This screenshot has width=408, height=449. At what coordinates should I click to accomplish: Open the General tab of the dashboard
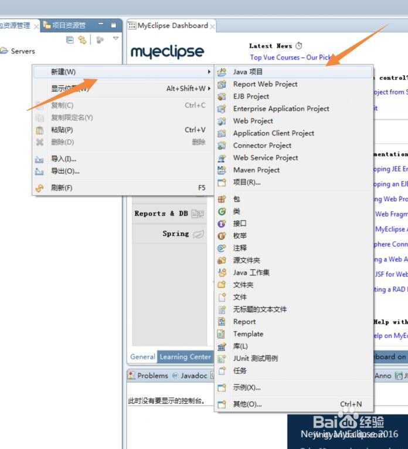[142, 357]
